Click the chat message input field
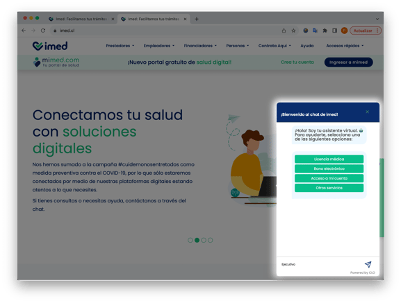The width and height of the screenshot is (401, 303). click(x=321, y=264)
